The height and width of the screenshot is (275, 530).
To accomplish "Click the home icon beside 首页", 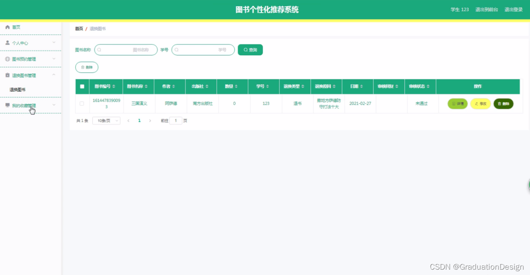I will coord(7,27).
